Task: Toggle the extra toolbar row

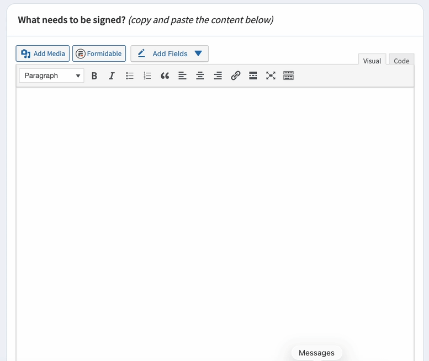Action: pos(288,76)
